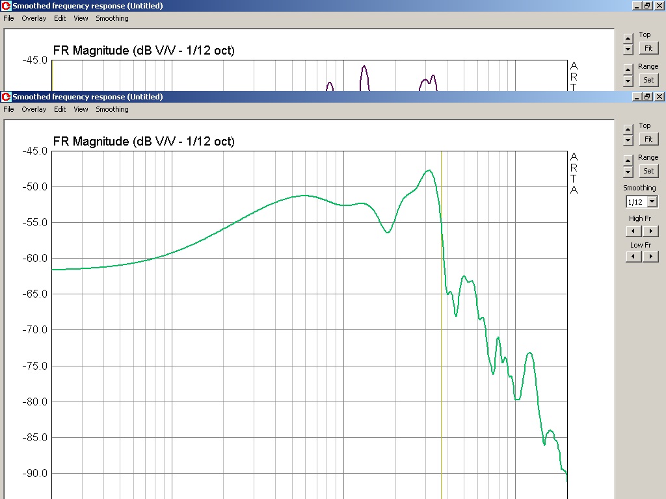Screen dimensions: 666x499
Task: Lower graph Top with down arrow, back window
Action: pos(628,49)
